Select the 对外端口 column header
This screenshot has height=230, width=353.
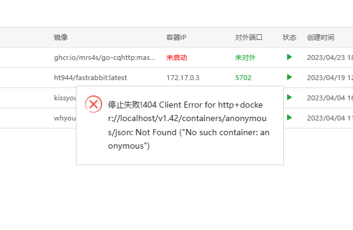click(x=248, y=37)
